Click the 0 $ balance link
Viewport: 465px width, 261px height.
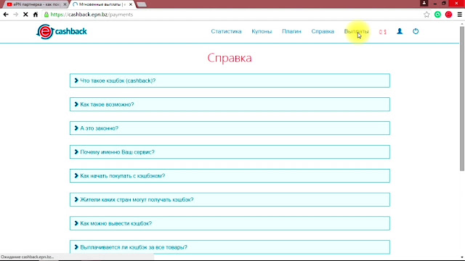click(383, 32)
